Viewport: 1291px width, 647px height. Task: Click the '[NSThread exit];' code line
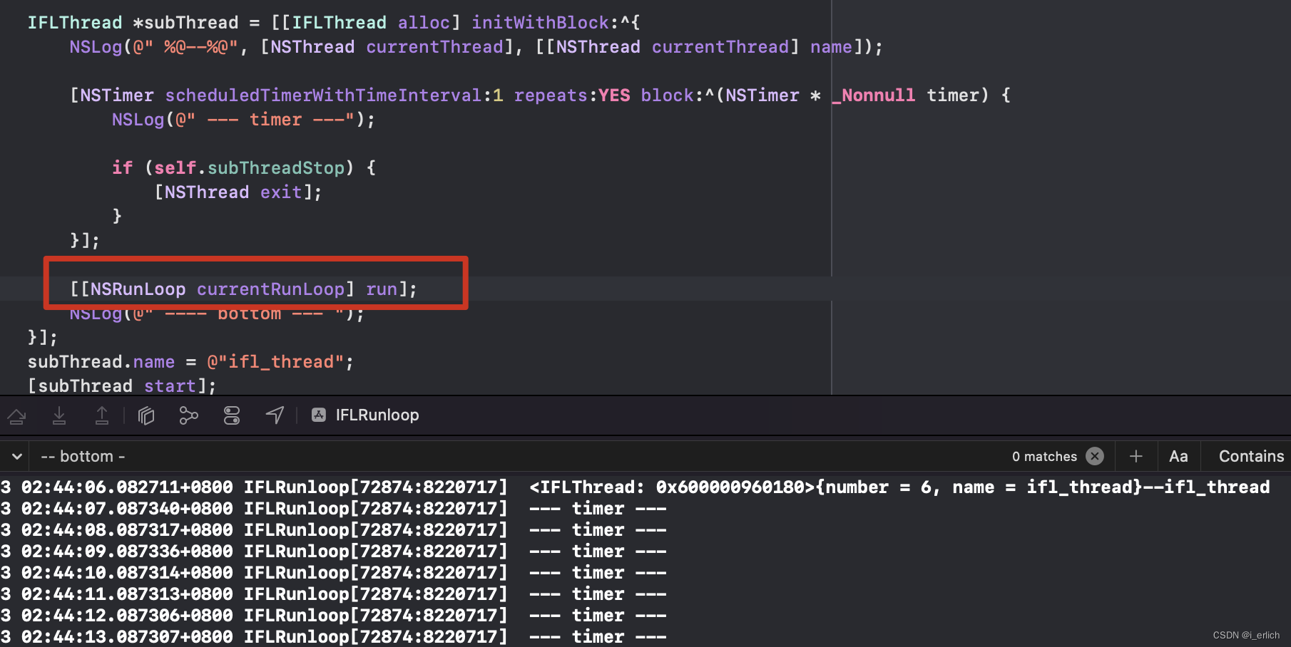tap(238, 192)
